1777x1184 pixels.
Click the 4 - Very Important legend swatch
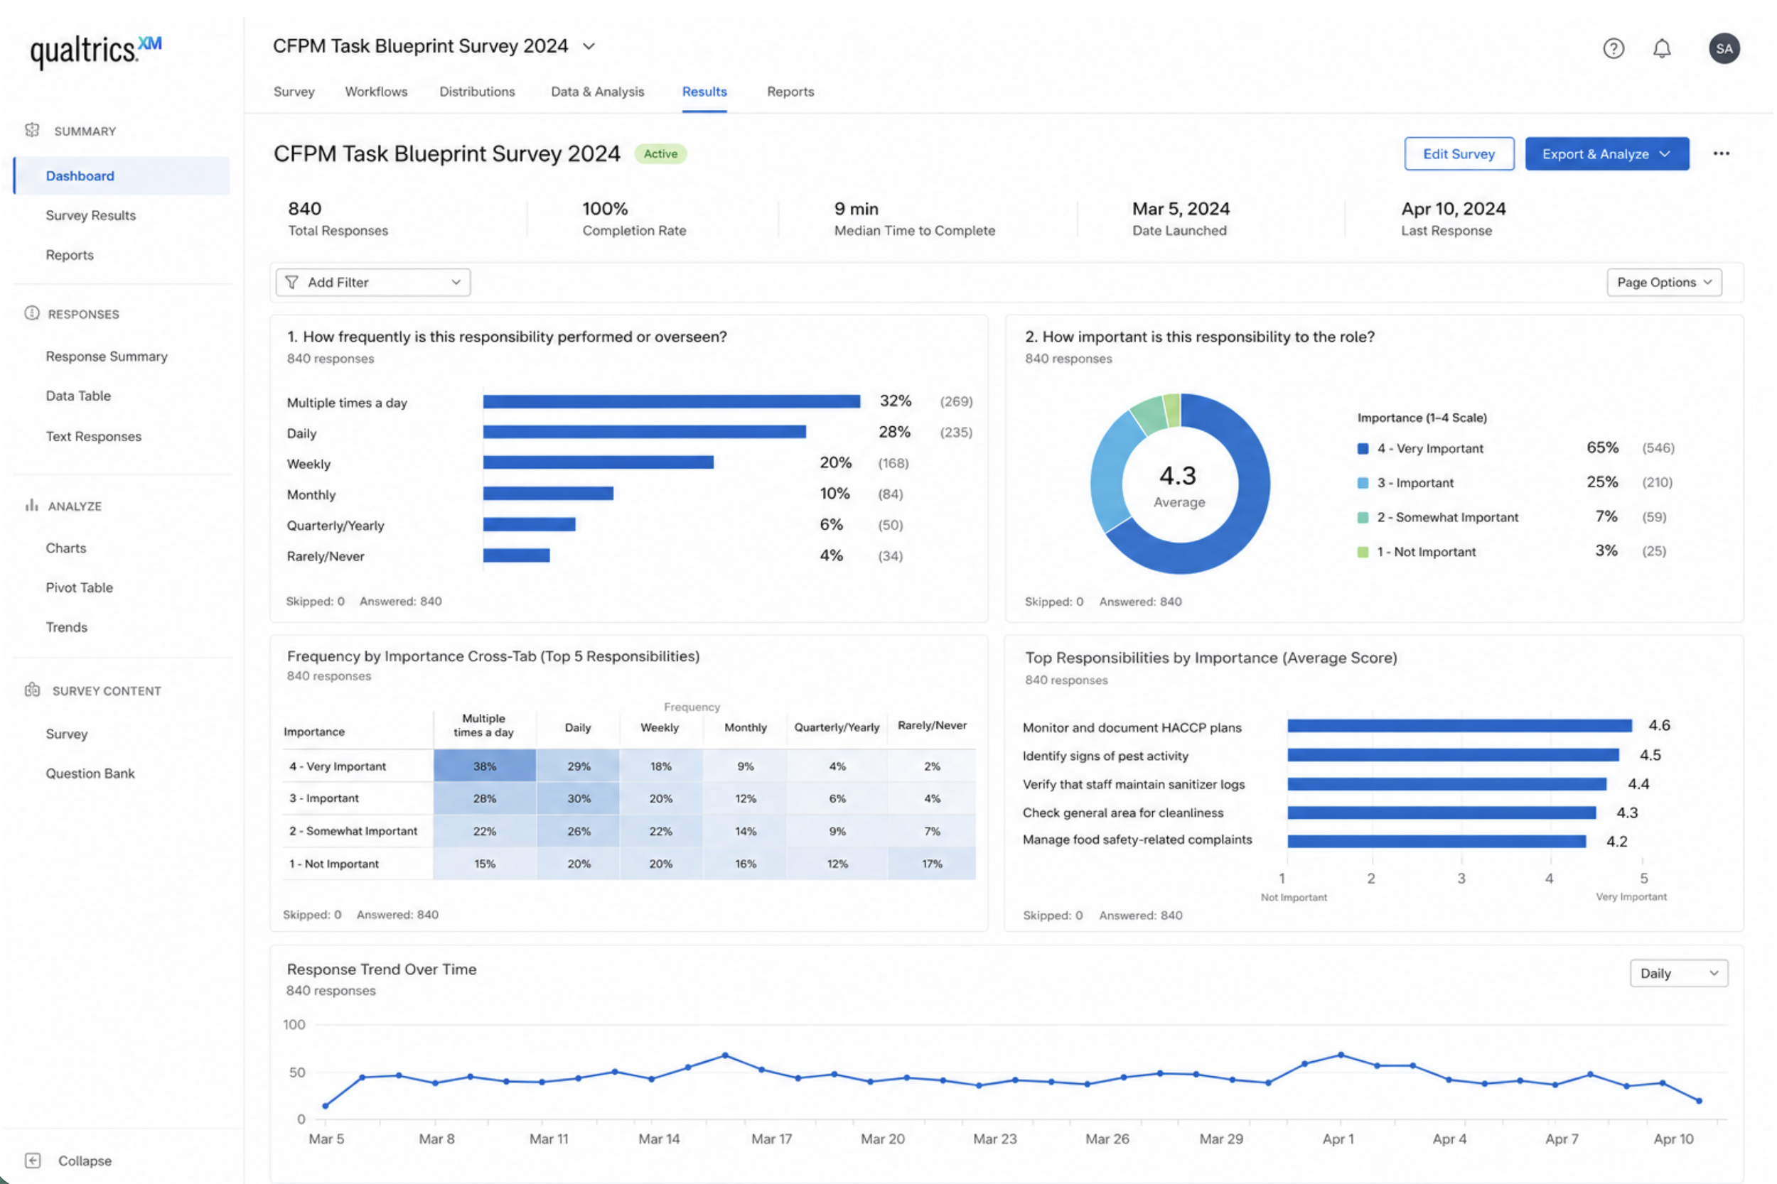[x=1362, y=449]
